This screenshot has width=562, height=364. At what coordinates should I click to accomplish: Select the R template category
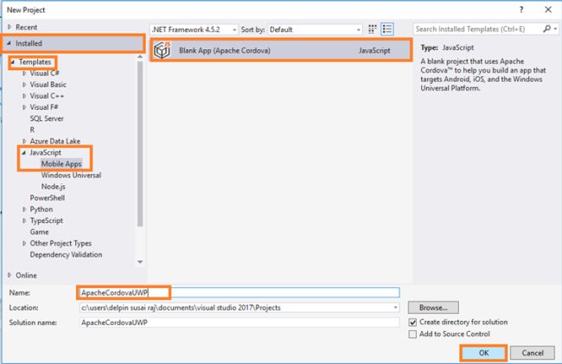tap(32, 130)
